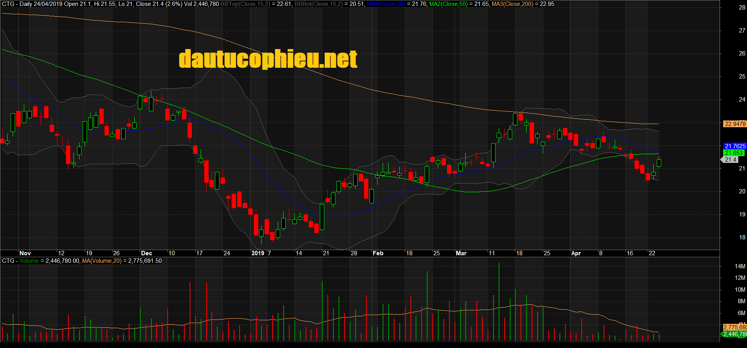The height and width of the screenshot is (348, 747).
Task: Select the Apr marker on date axis
Action: [576, 253]
